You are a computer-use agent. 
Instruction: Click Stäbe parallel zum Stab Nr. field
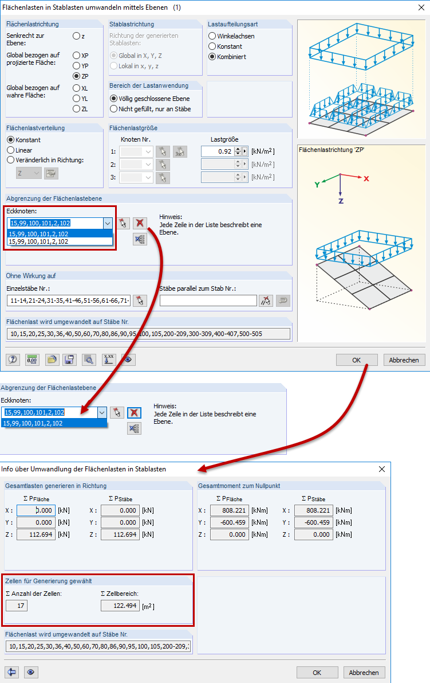point(208,300)
